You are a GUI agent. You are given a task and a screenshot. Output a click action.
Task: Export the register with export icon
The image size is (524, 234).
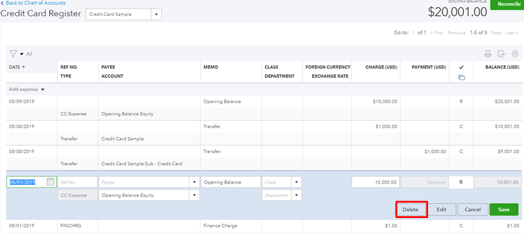click(501, 53)
